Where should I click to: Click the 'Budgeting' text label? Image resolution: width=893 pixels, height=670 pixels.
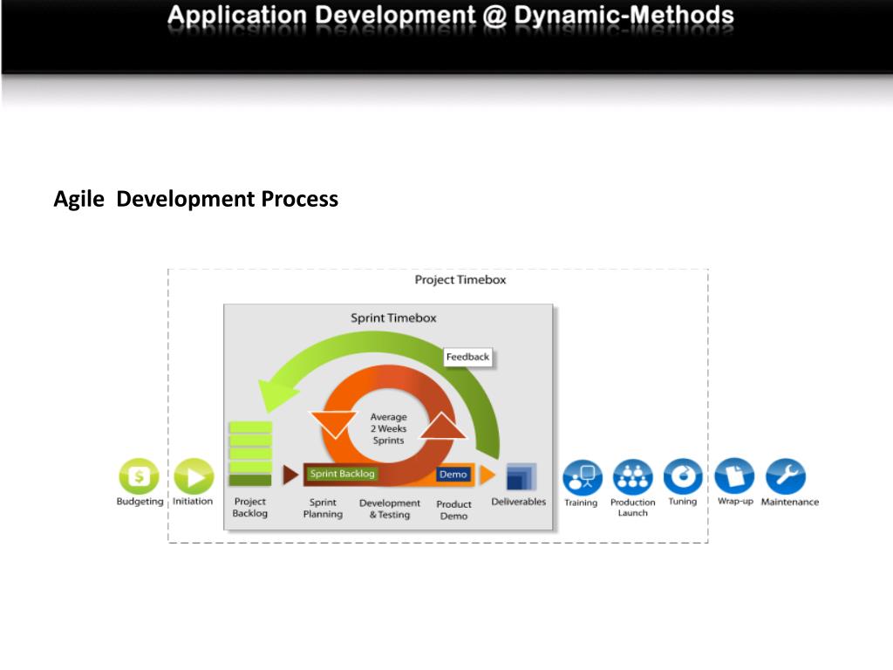point(140,502)
